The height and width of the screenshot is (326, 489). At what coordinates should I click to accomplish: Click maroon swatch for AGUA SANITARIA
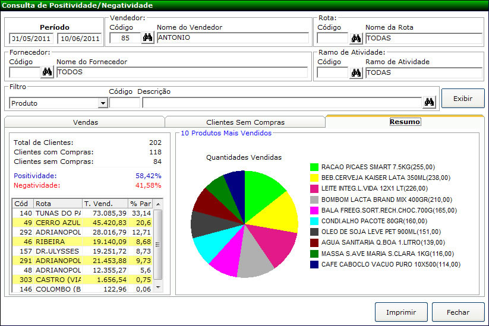click(314, 242)
